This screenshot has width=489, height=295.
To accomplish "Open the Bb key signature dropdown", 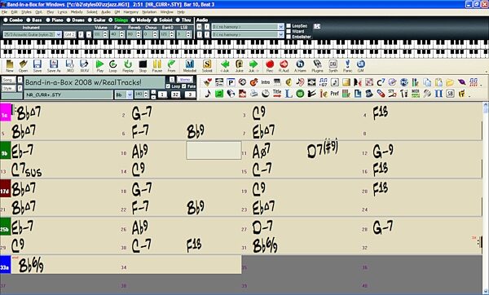I will click(x=130, y=95).
